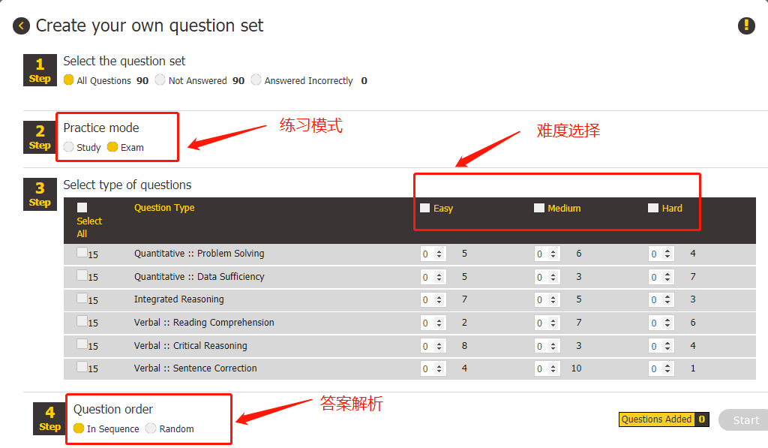Select the Not Answered radio option
Viewport: 768px width, 448px height.
click(160, 80)
